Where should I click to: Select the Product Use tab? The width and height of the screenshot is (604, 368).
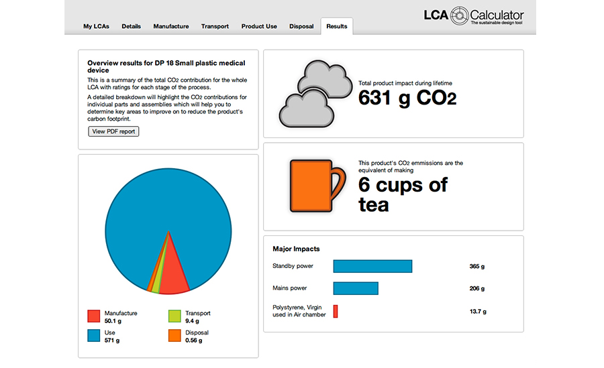259,27
